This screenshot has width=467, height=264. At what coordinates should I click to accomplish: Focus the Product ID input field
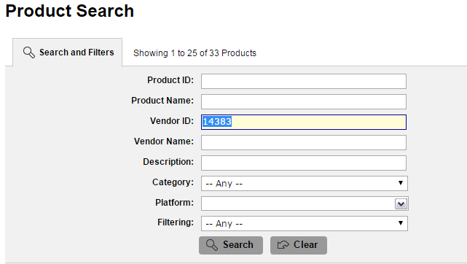coord(304,81)
